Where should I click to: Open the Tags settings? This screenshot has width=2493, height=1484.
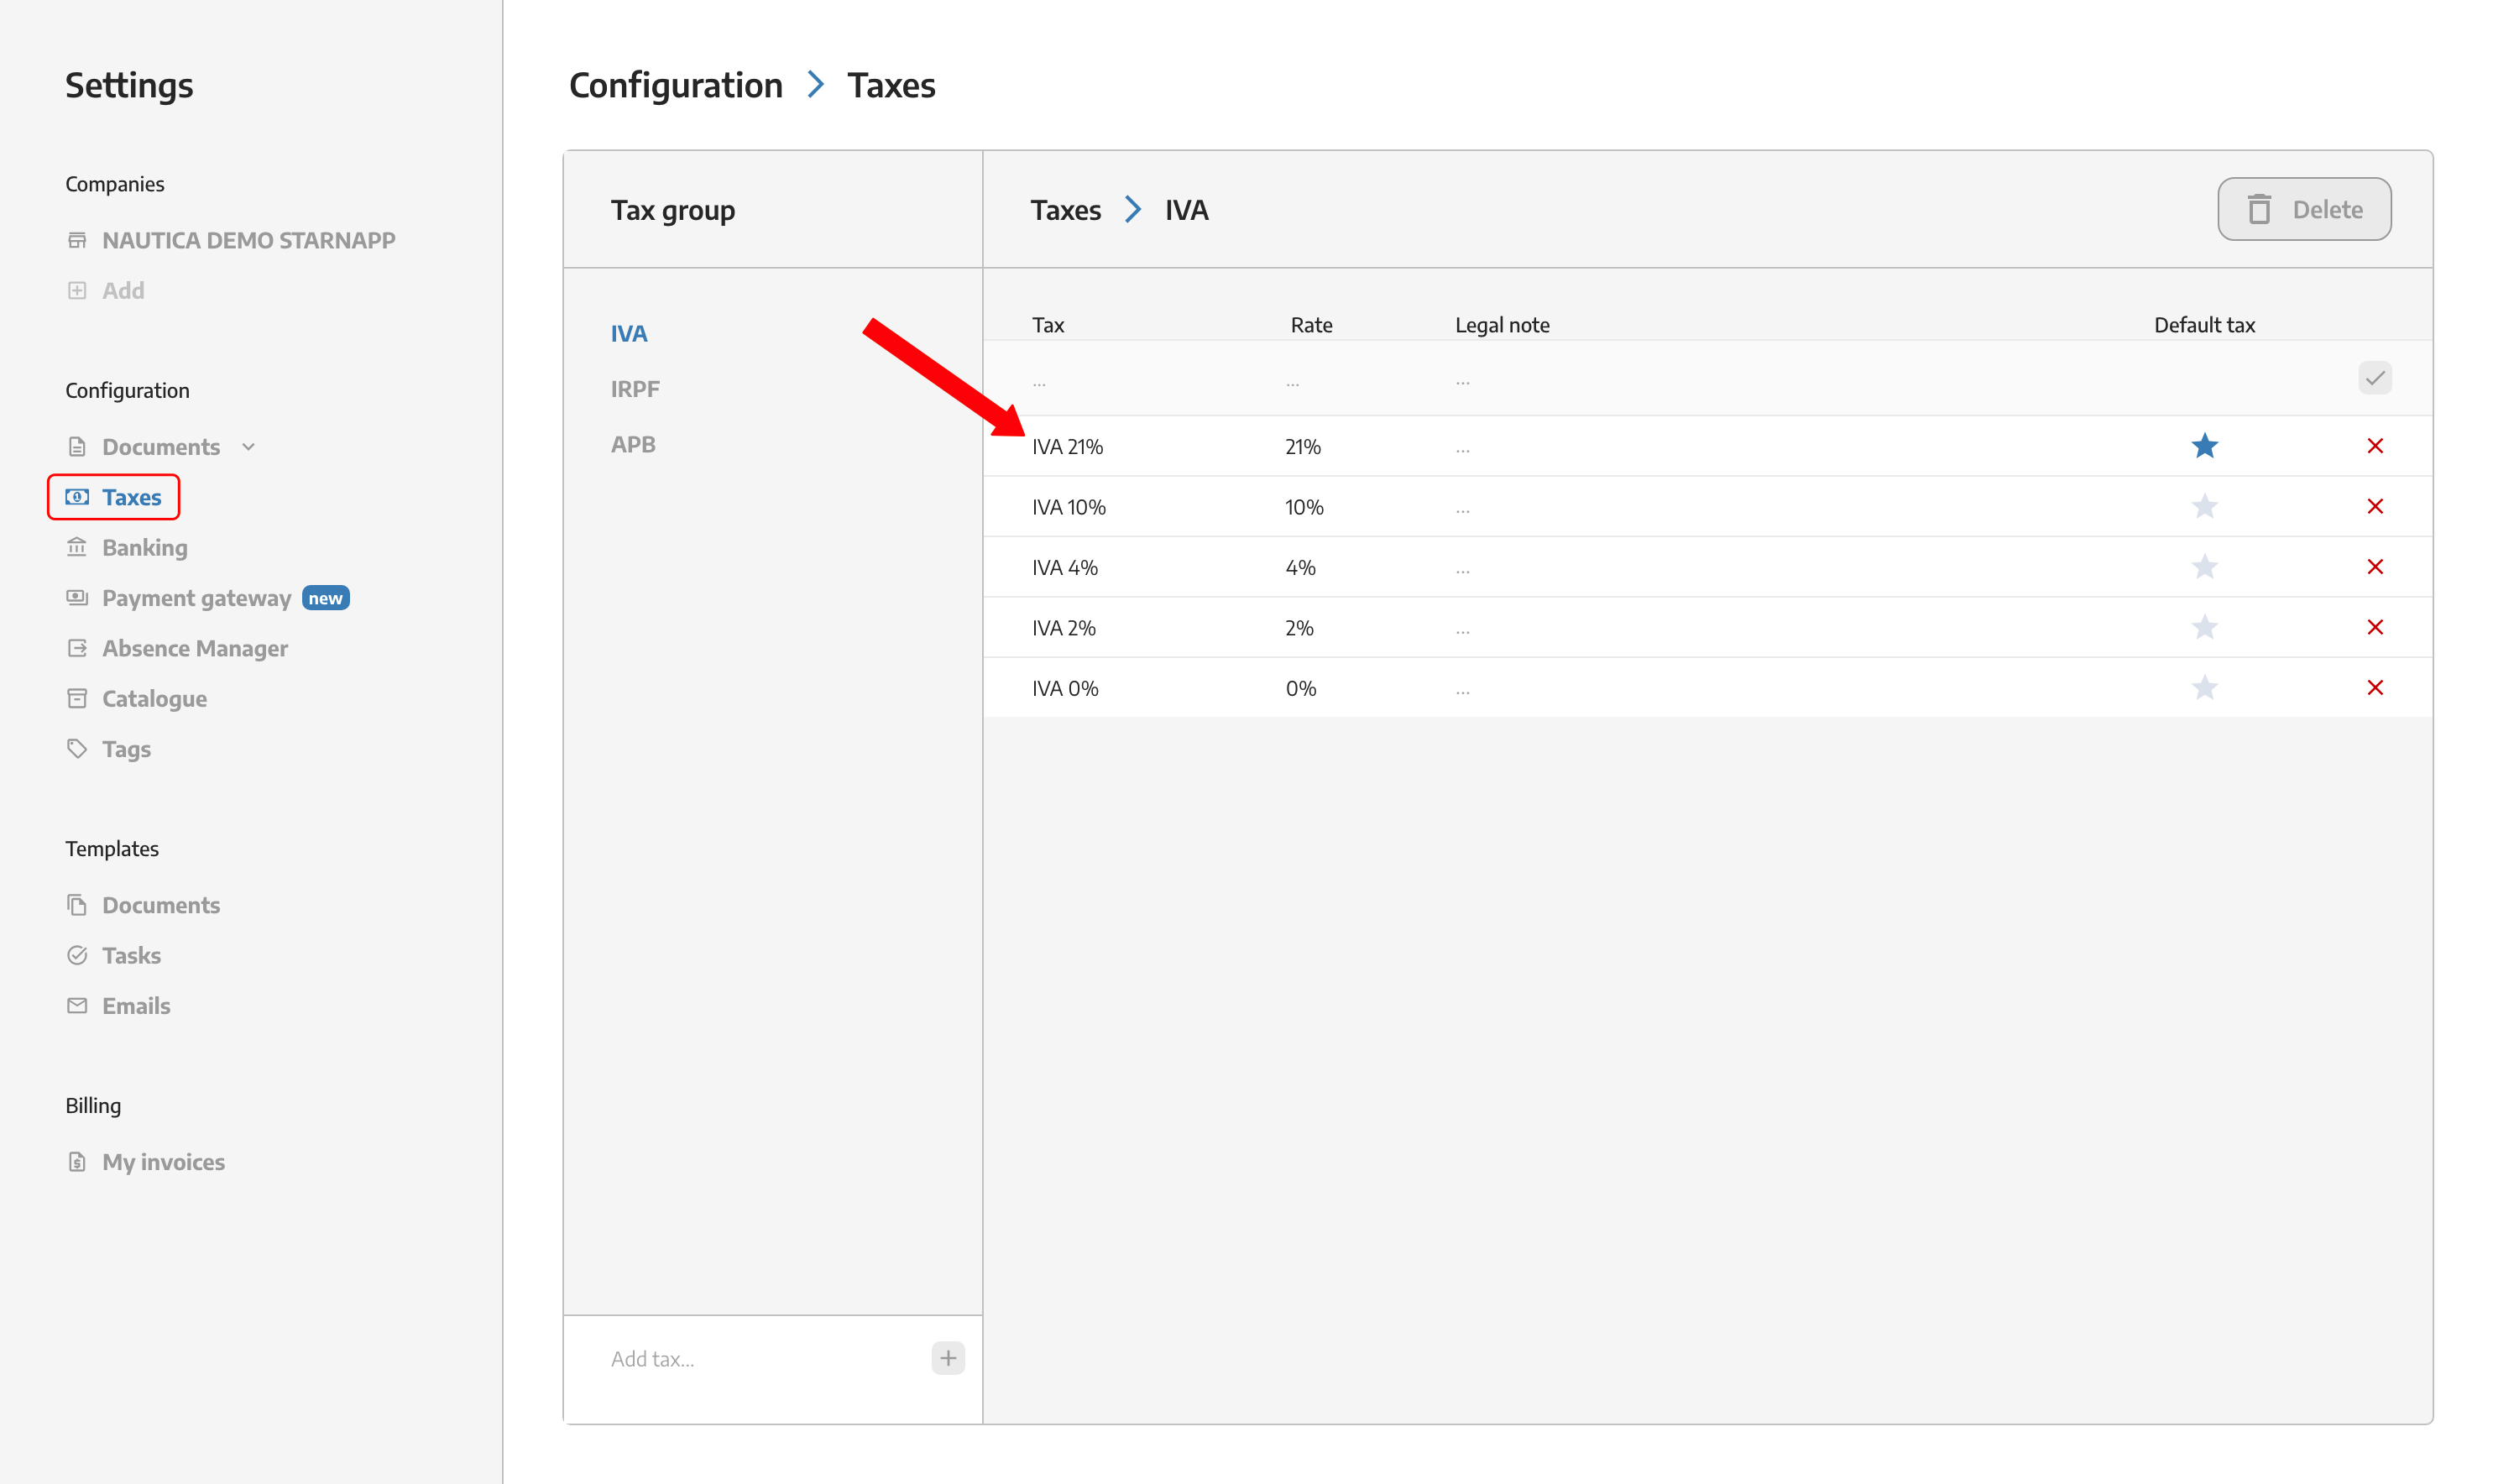(x=126, y=749)
